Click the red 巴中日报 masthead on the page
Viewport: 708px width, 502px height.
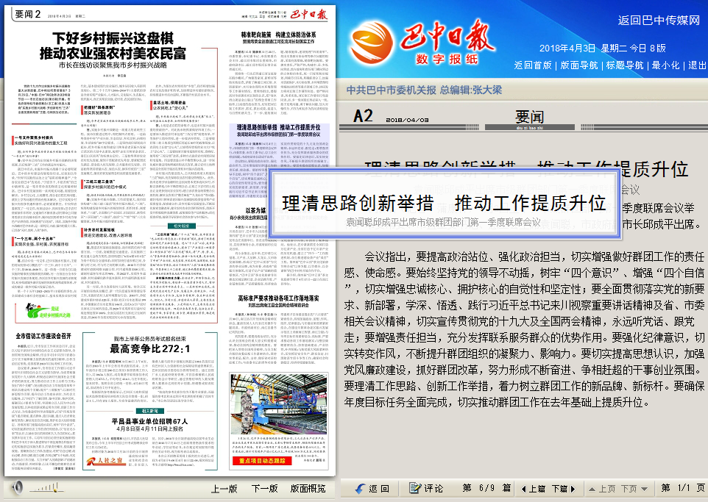pos(308,14)
